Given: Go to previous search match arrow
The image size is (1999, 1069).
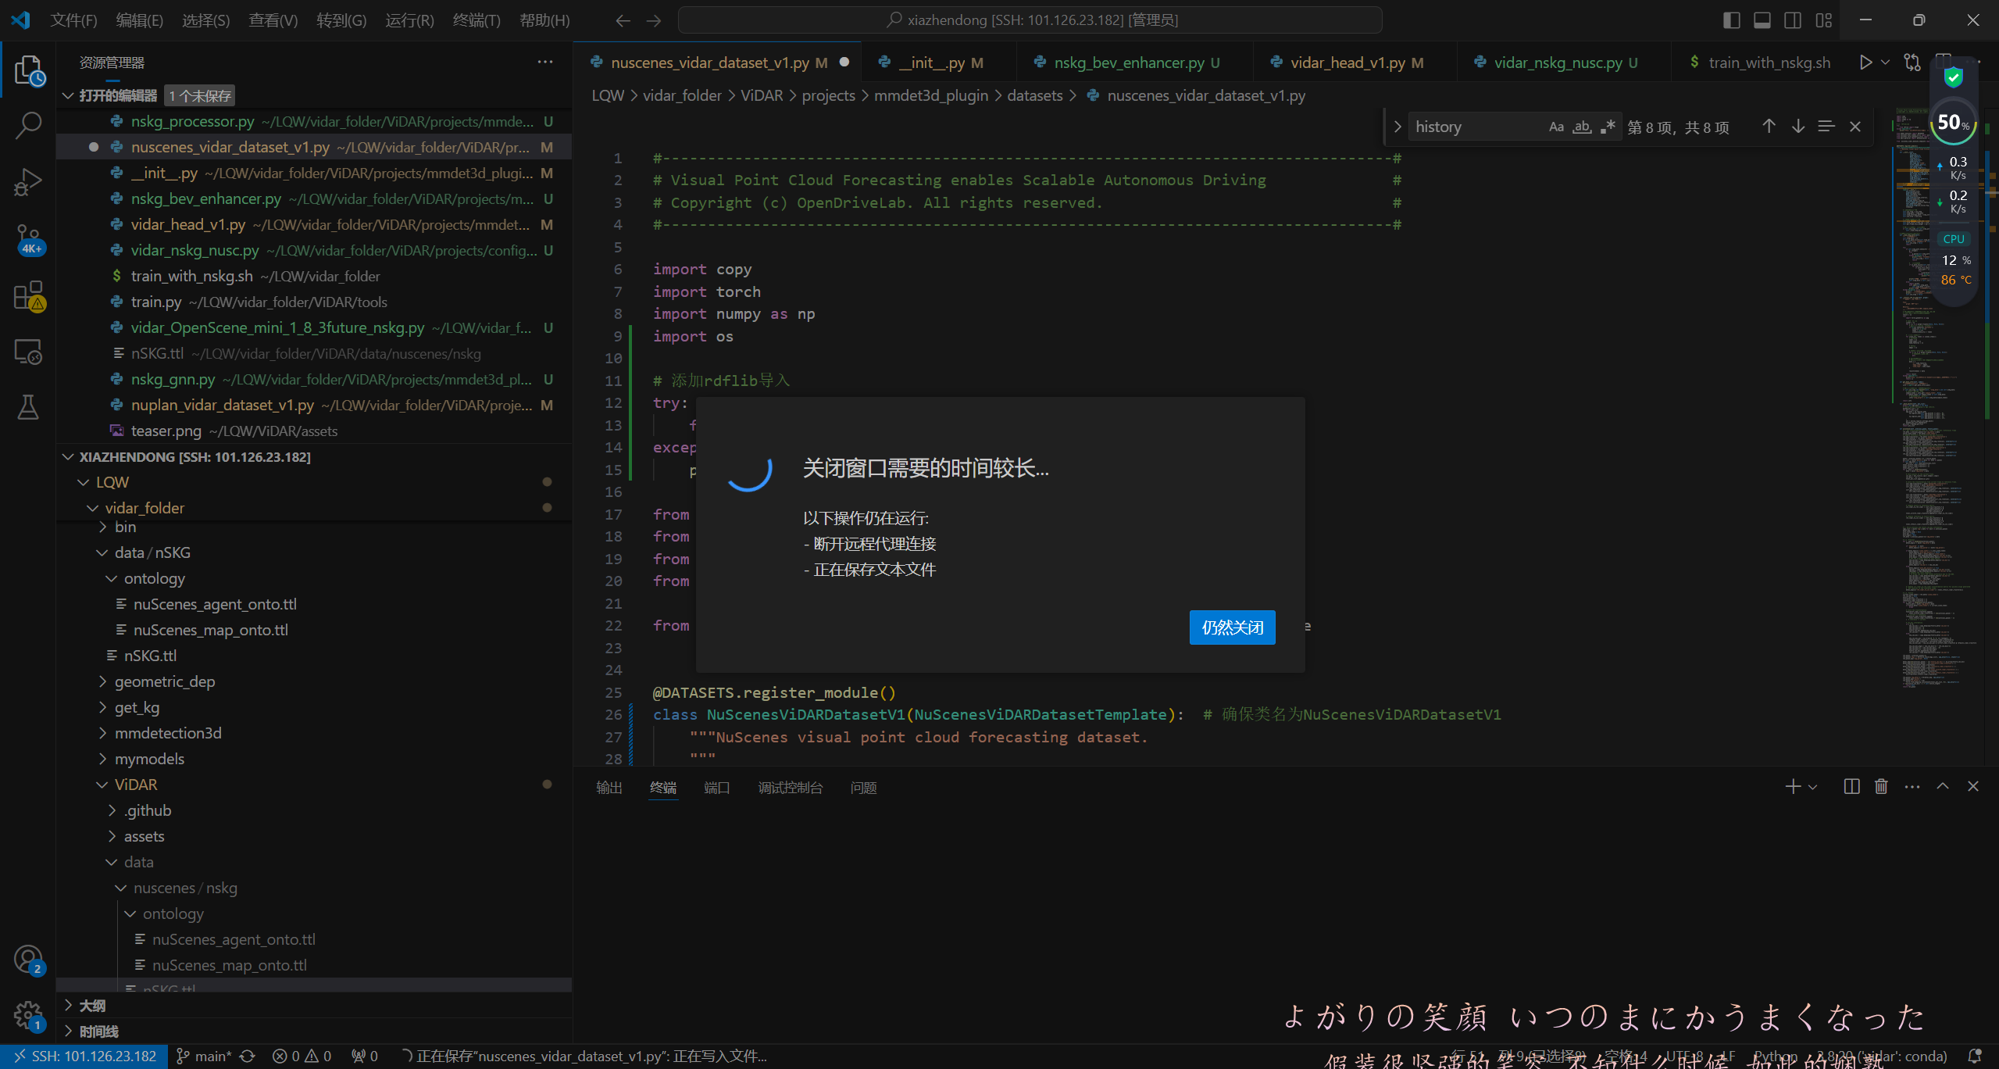Looking at the screenshot, I should coord(1769,127).
